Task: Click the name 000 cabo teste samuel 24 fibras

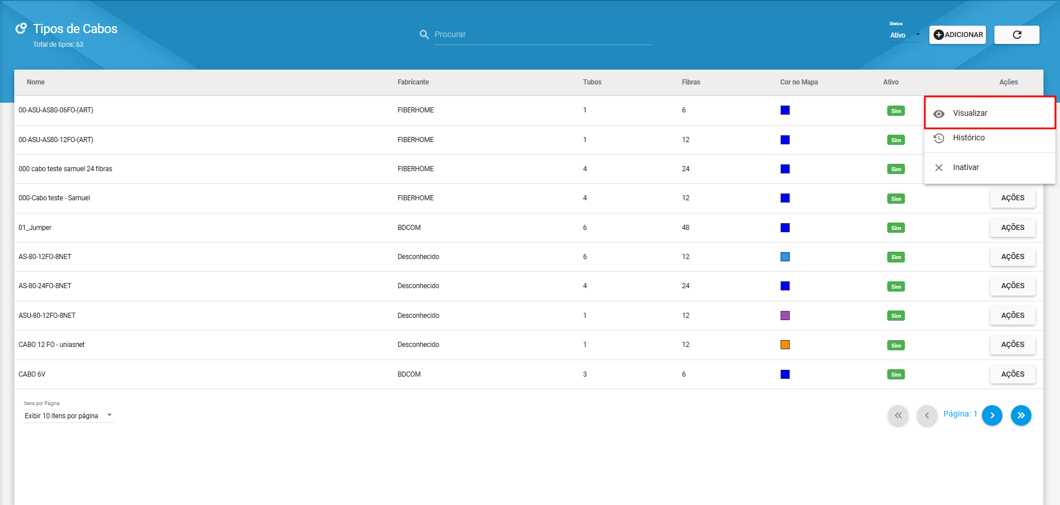Action: (x=66, y=169)
